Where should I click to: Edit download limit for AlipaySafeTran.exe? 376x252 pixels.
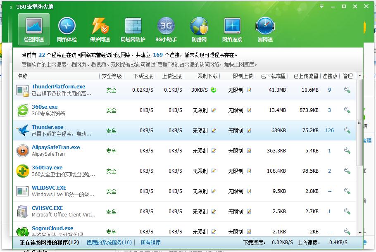214,150
